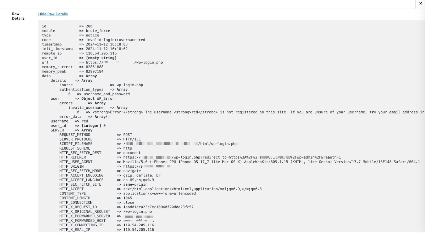Select the invalid-login::username-red code value

click(x=115, y=40)
